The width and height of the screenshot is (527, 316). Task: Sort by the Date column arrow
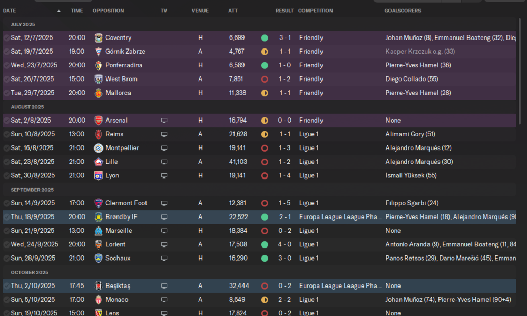tap(59, 11)
